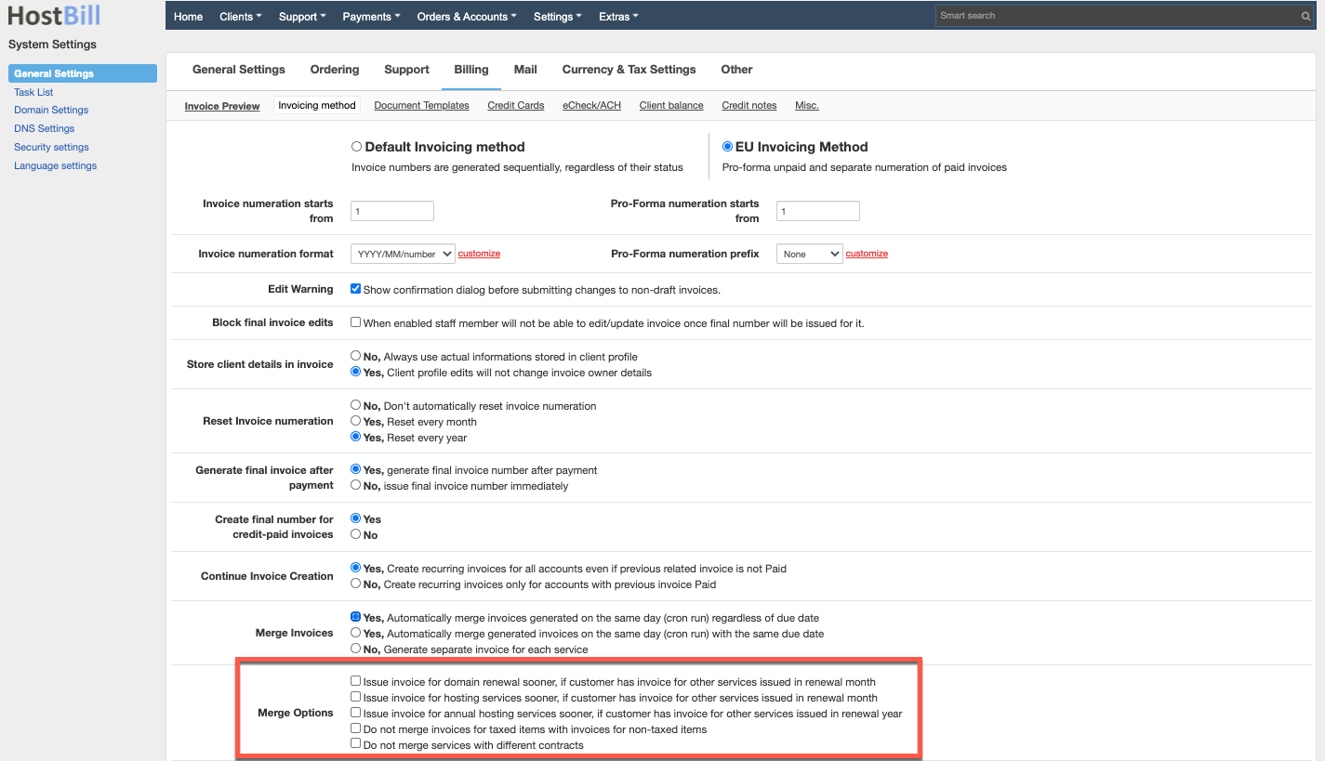Open the Credit Cards sub-tab
The height and width of the screenshot is (761, 1325).
tap(515, 105)
